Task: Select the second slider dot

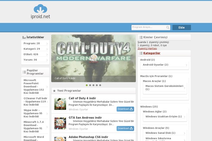Action: pyautogui.click(x=90, y=85)
